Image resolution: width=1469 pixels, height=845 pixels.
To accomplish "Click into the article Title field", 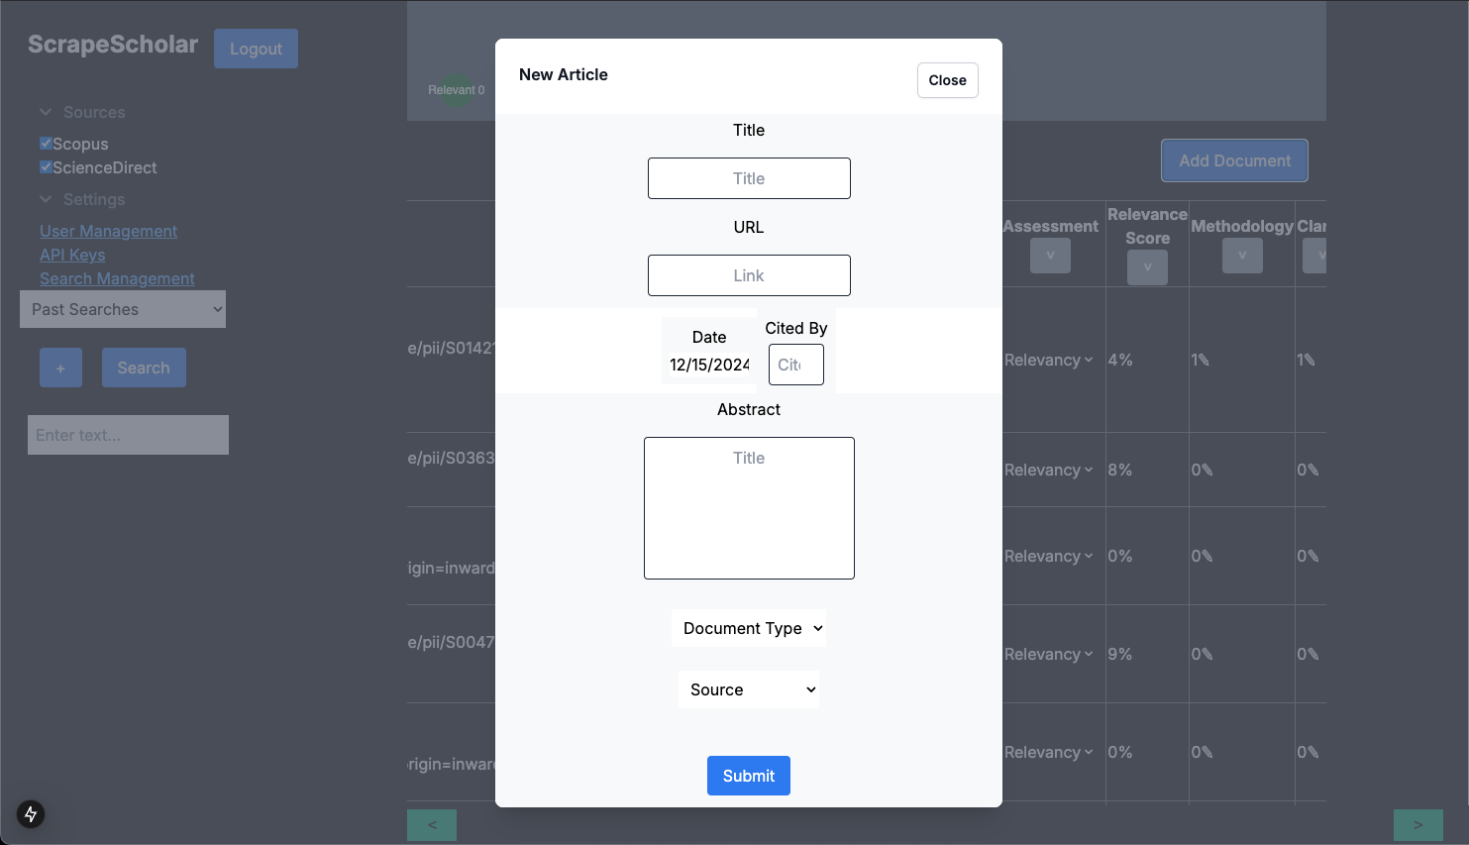I will (749, 178).
